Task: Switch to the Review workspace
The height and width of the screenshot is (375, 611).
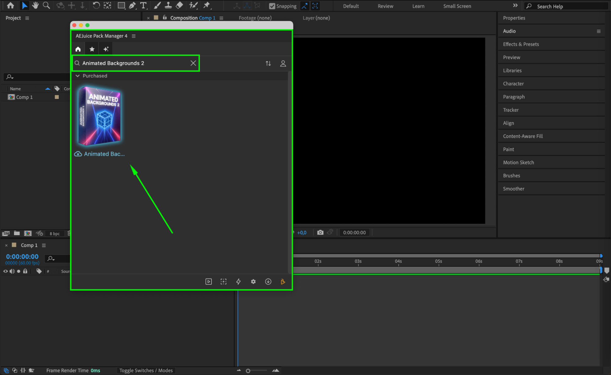Action: point(385,6)
